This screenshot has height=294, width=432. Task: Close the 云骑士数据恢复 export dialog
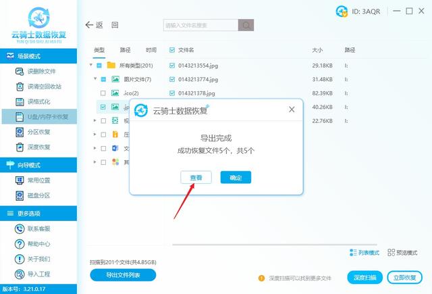292,109
